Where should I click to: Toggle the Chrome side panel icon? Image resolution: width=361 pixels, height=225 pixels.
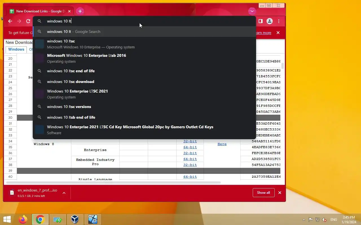(261, 21)
